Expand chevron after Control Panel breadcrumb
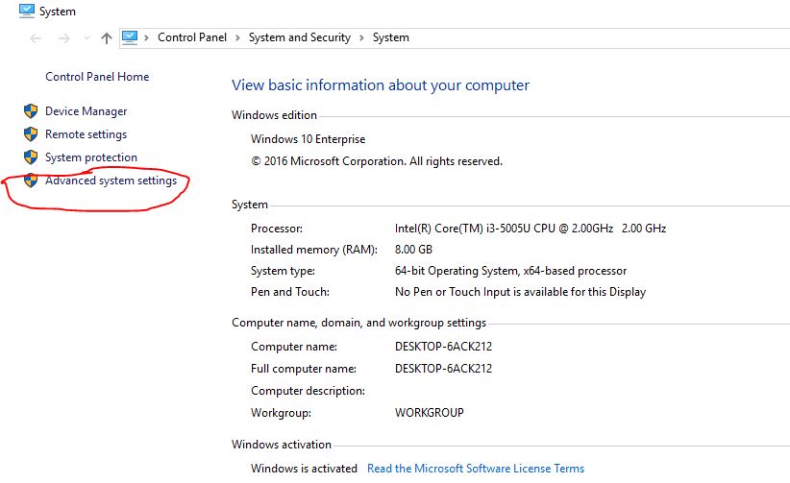790x483 pixels. tap(237, 37)
